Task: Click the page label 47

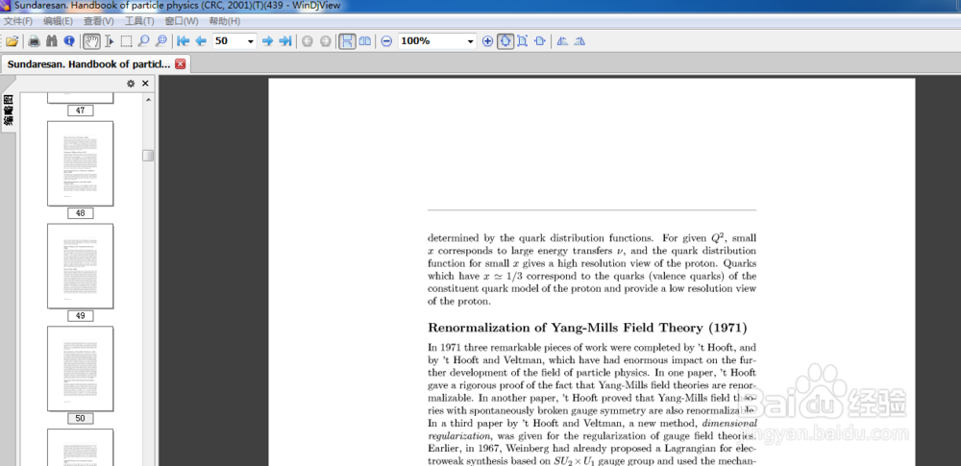Action: point(81,110)
